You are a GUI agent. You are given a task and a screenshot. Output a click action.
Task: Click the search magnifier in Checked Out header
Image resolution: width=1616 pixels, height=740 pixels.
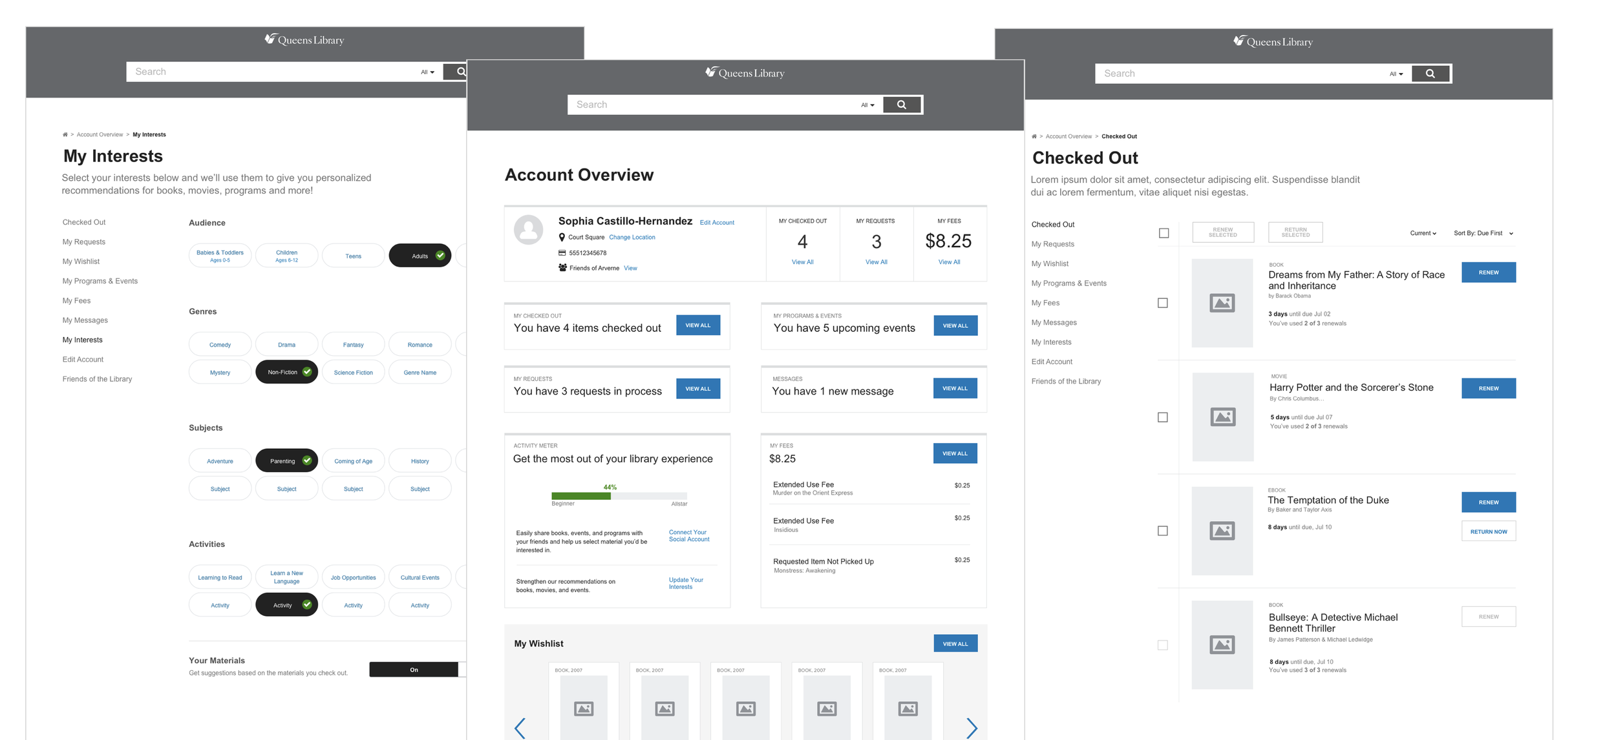point(1430,74)
